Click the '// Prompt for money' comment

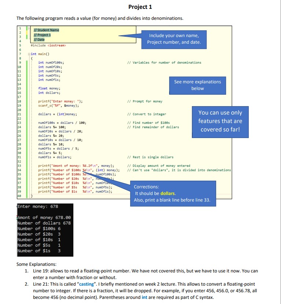[x=145, y=101]
